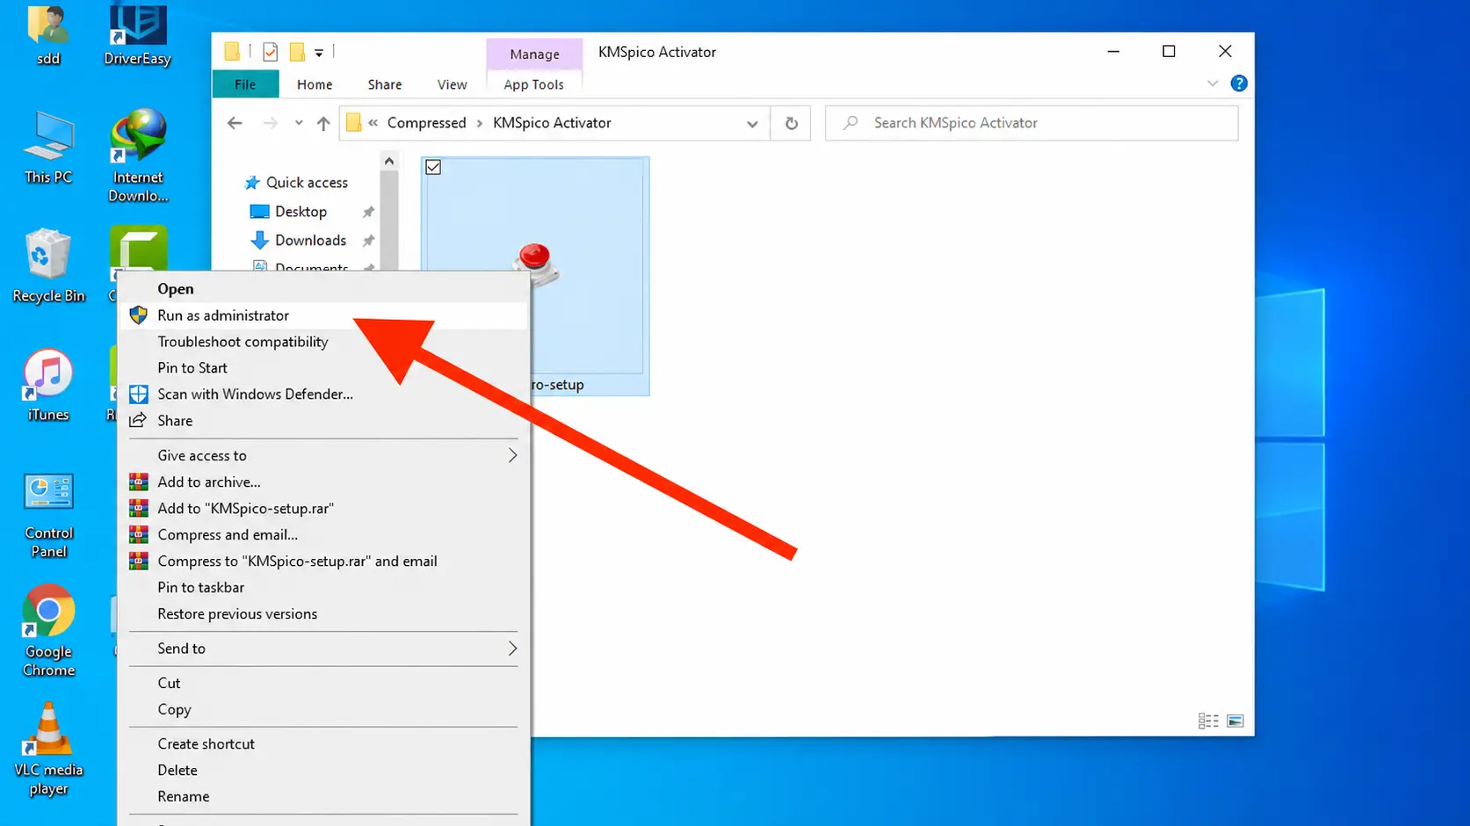Image resolution: width=1470 pixels, height=826 pixels.
Task: Refresh the KMSpico Activator folder
Action: click(x=792, y=123)
